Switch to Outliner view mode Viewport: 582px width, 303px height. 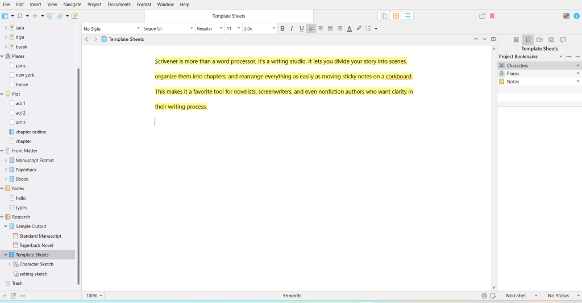click(408, 16)
